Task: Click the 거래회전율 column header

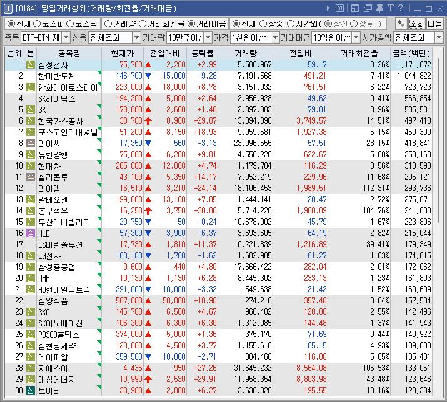Action: [359, 53]
